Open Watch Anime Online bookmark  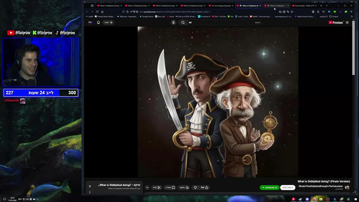click(304, 17)
